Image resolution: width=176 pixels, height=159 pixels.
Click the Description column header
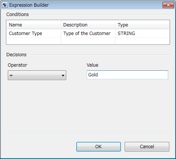(x=88, y=25)
